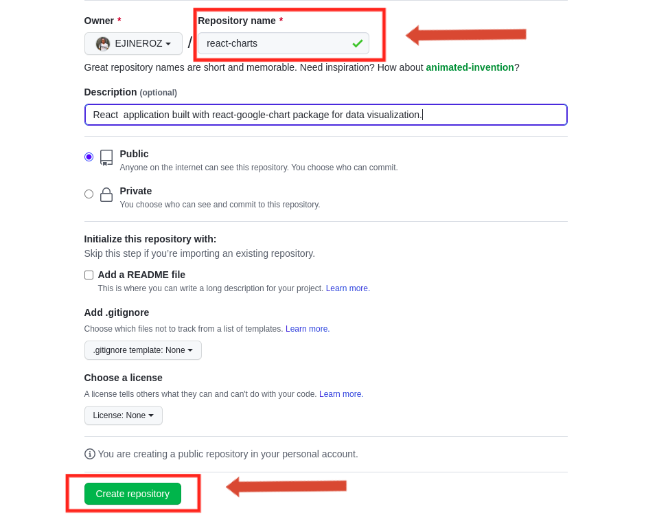This screenshot has height=526, width=646.
Task: Select the Private radio button
Action: tap(89, 194)
